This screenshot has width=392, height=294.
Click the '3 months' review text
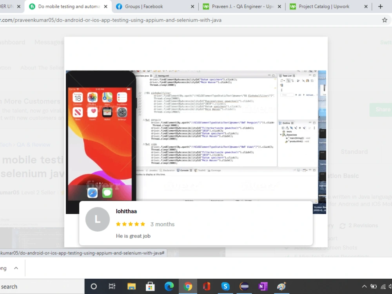[x=163, y=224]
